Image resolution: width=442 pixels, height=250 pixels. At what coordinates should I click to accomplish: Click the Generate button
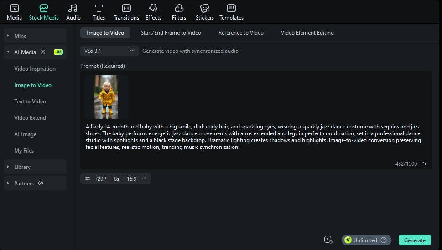(415, 240)
